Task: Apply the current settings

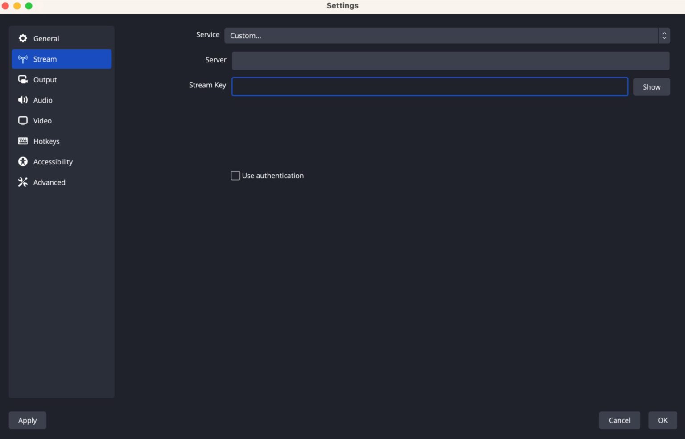Action: [27, 420]
